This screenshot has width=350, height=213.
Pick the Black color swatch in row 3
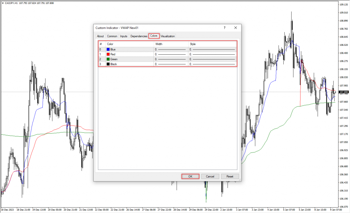[x=108, y=64]
